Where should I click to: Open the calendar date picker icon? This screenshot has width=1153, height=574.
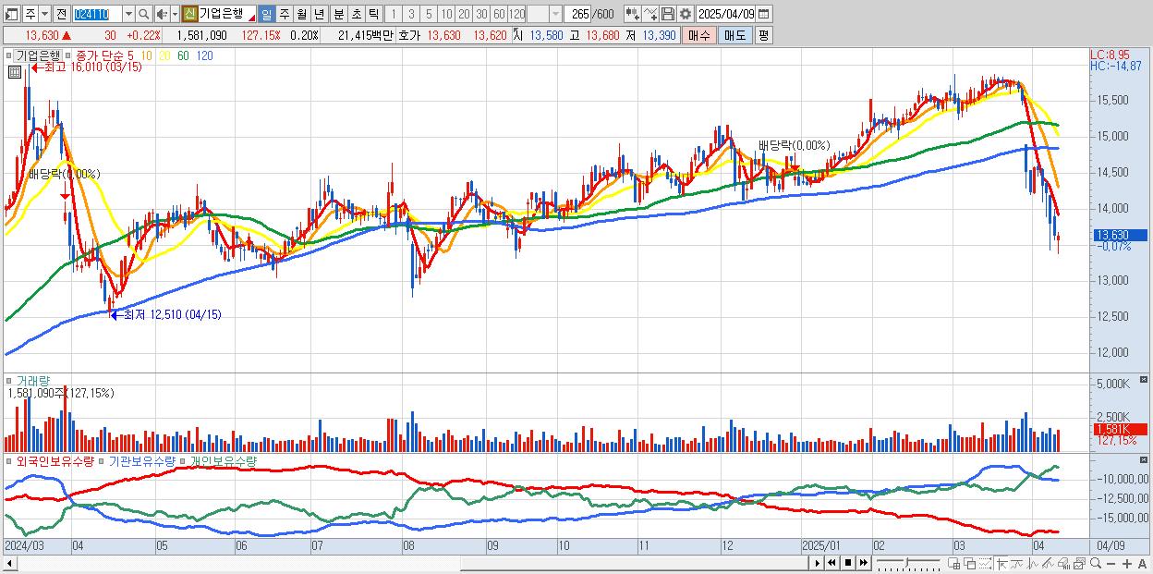click(764, 14)
